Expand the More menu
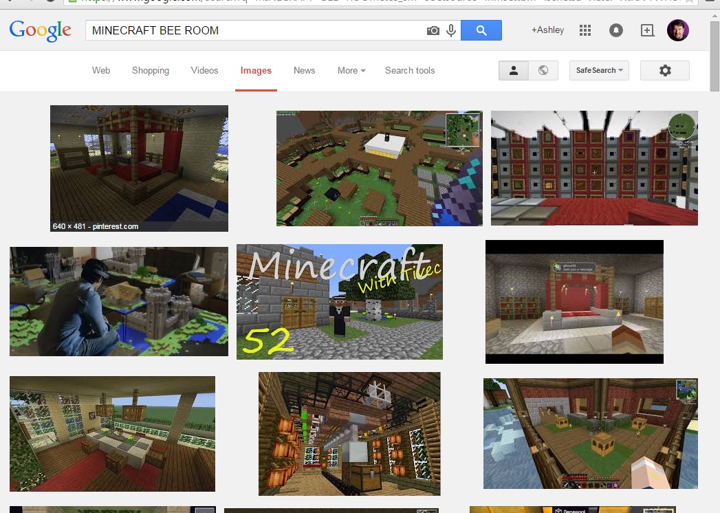720x513 pixels. click(x=351, y=70)
